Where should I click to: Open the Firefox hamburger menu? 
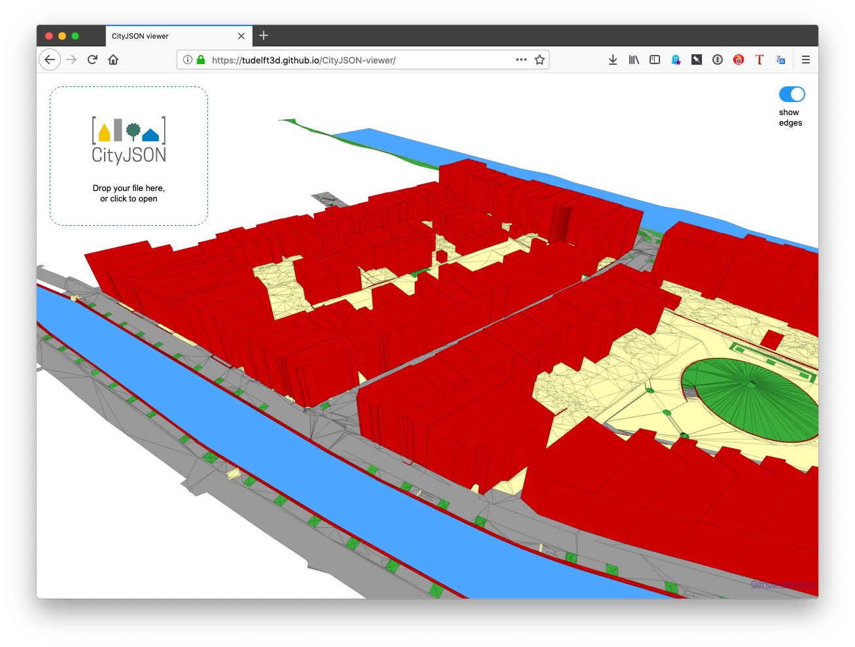[806, 60]
